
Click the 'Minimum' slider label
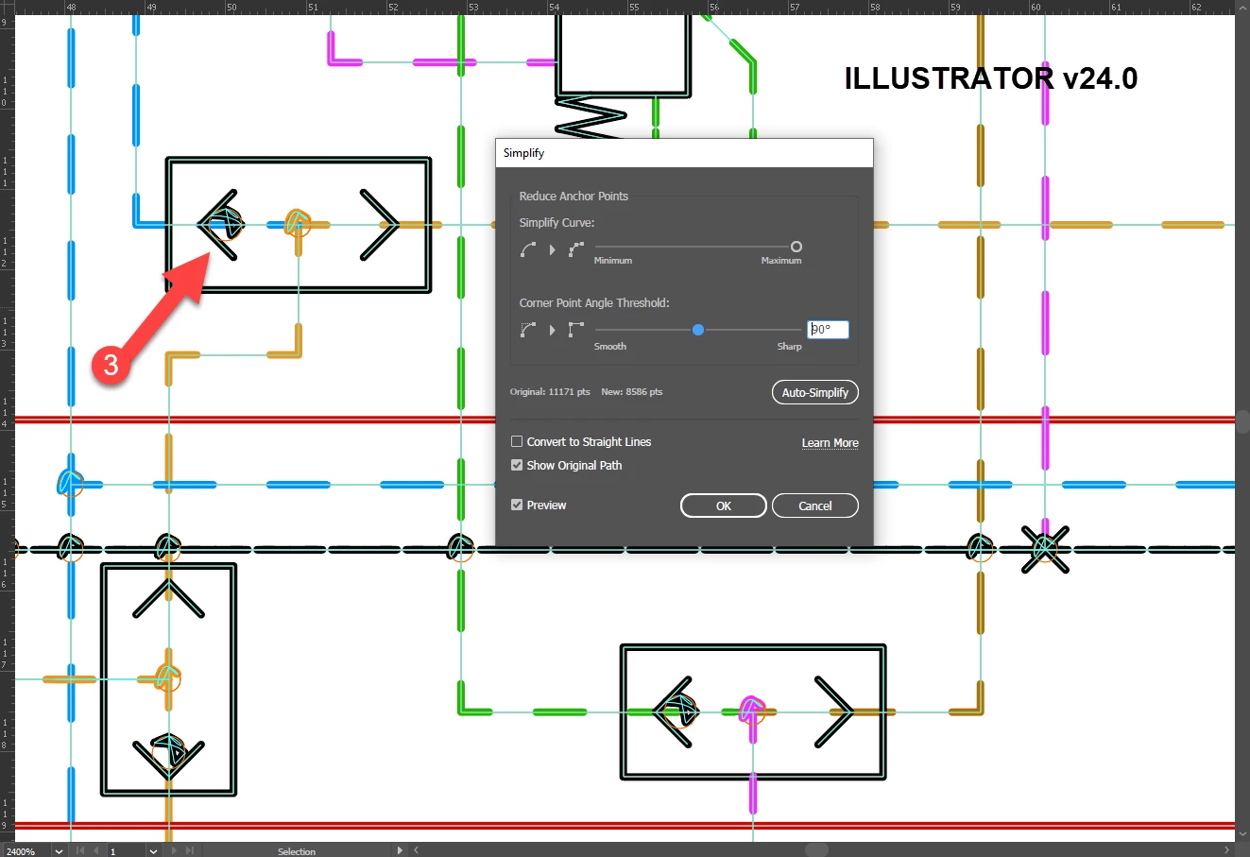pyautogui.click(x=613, y=260)
